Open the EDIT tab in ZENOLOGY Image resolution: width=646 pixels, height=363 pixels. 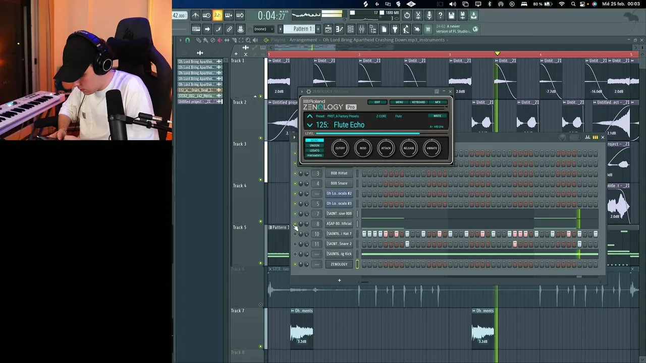tap(378, 102)
